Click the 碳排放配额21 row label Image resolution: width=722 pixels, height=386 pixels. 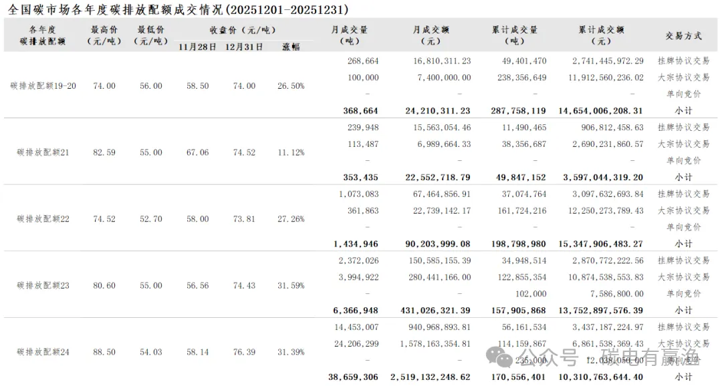pos(43,152)
